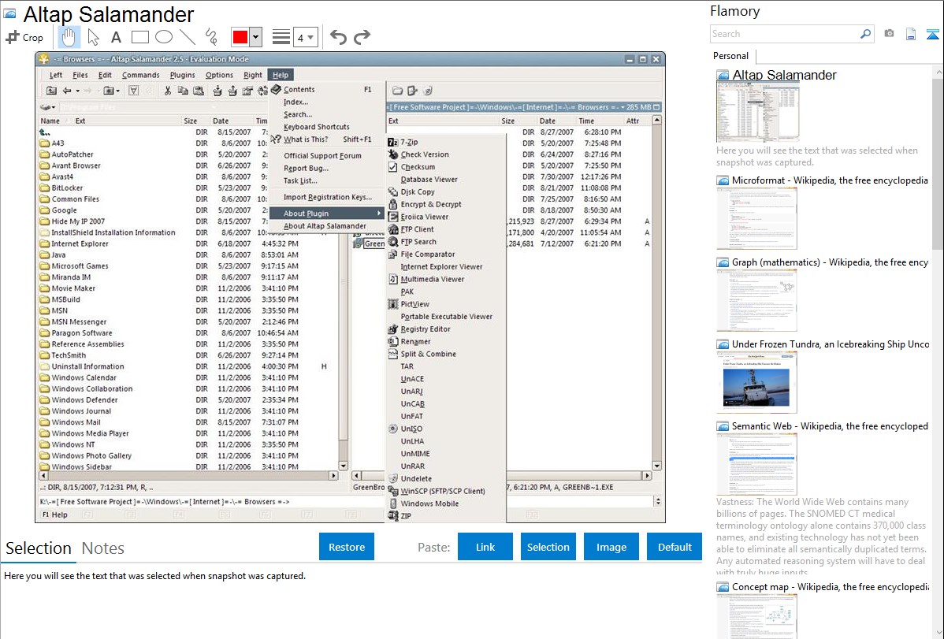Viewport: 944px width, 639px height.
Task: Click the Paste Selection button
Action: click(x=548, y=547)
